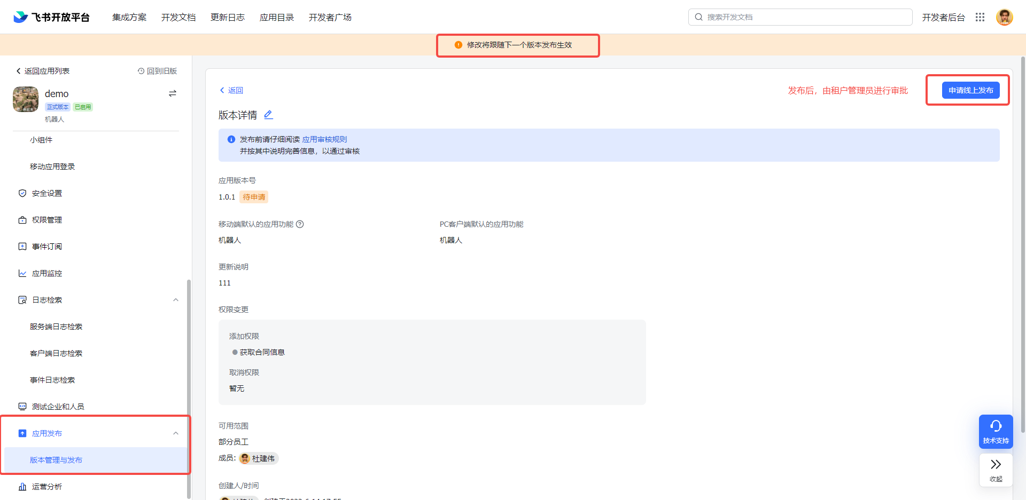Click the help icon beside 移动端默认的应用功能
The image size is (1026, 500).
click(300, 224)
